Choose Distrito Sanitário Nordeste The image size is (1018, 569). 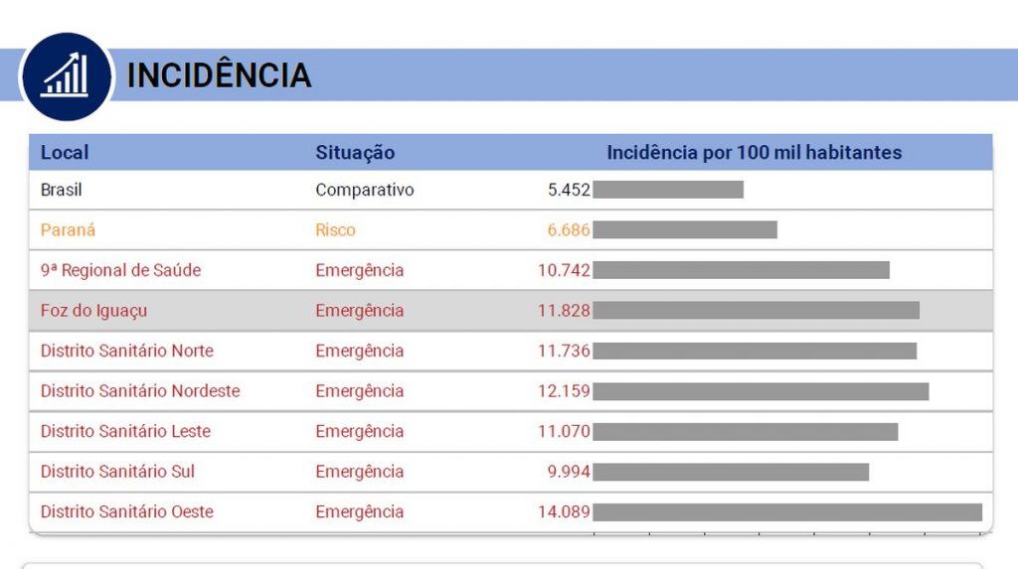pyautogui.click(x=140, y=391)
